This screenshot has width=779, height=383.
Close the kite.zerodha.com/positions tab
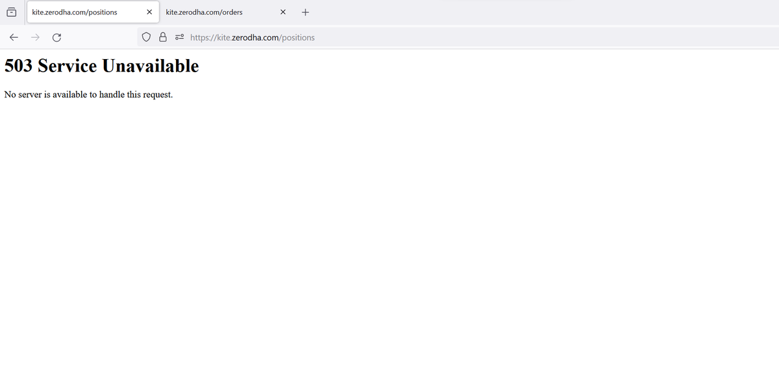tap(149, 12)
